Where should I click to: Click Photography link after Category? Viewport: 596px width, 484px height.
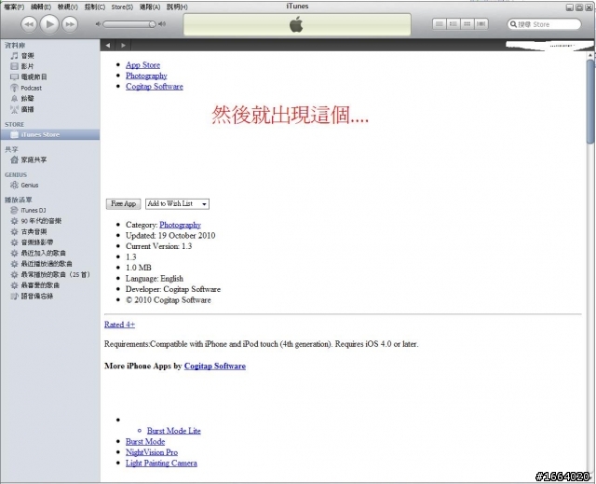click(x=180, y=225)
